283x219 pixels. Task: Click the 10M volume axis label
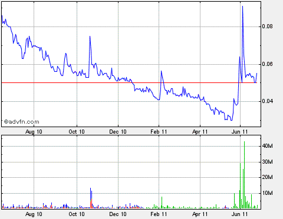pos(268,193)
